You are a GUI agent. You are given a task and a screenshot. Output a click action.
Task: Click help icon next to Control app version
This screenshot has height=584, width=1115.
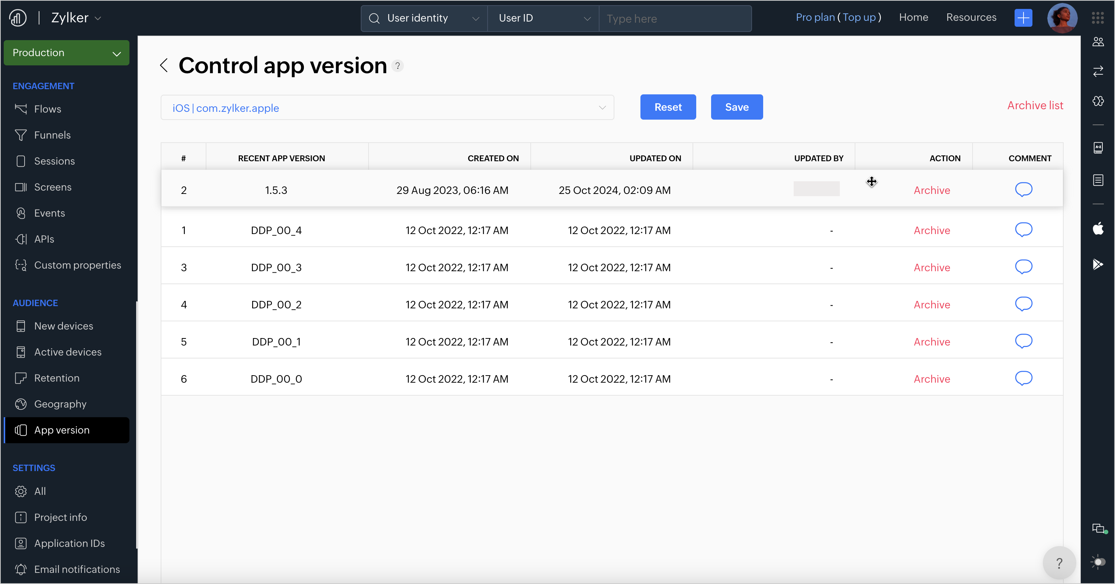click(x=397, y=66)
